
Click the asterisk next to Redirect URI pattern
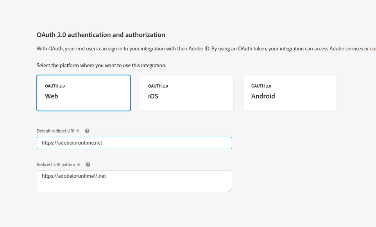(79, 164)
